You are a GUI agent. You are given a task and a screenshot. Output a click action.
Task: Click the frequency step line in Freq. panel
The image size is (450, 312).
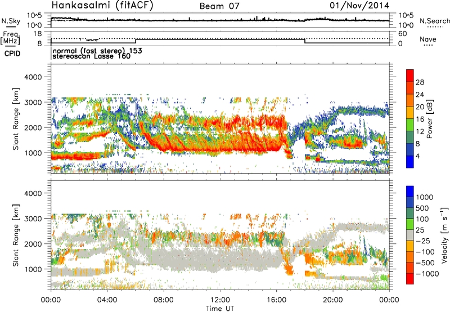point(220,39)
